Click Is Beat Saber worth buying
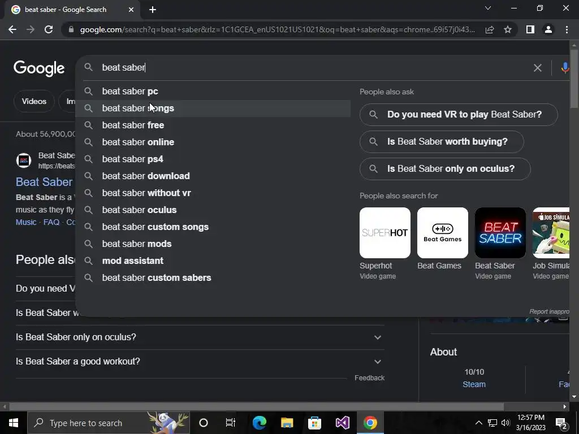579x434 pixels. coord(442,142)
